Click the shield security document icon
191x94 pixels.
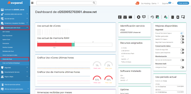[178, 17]
